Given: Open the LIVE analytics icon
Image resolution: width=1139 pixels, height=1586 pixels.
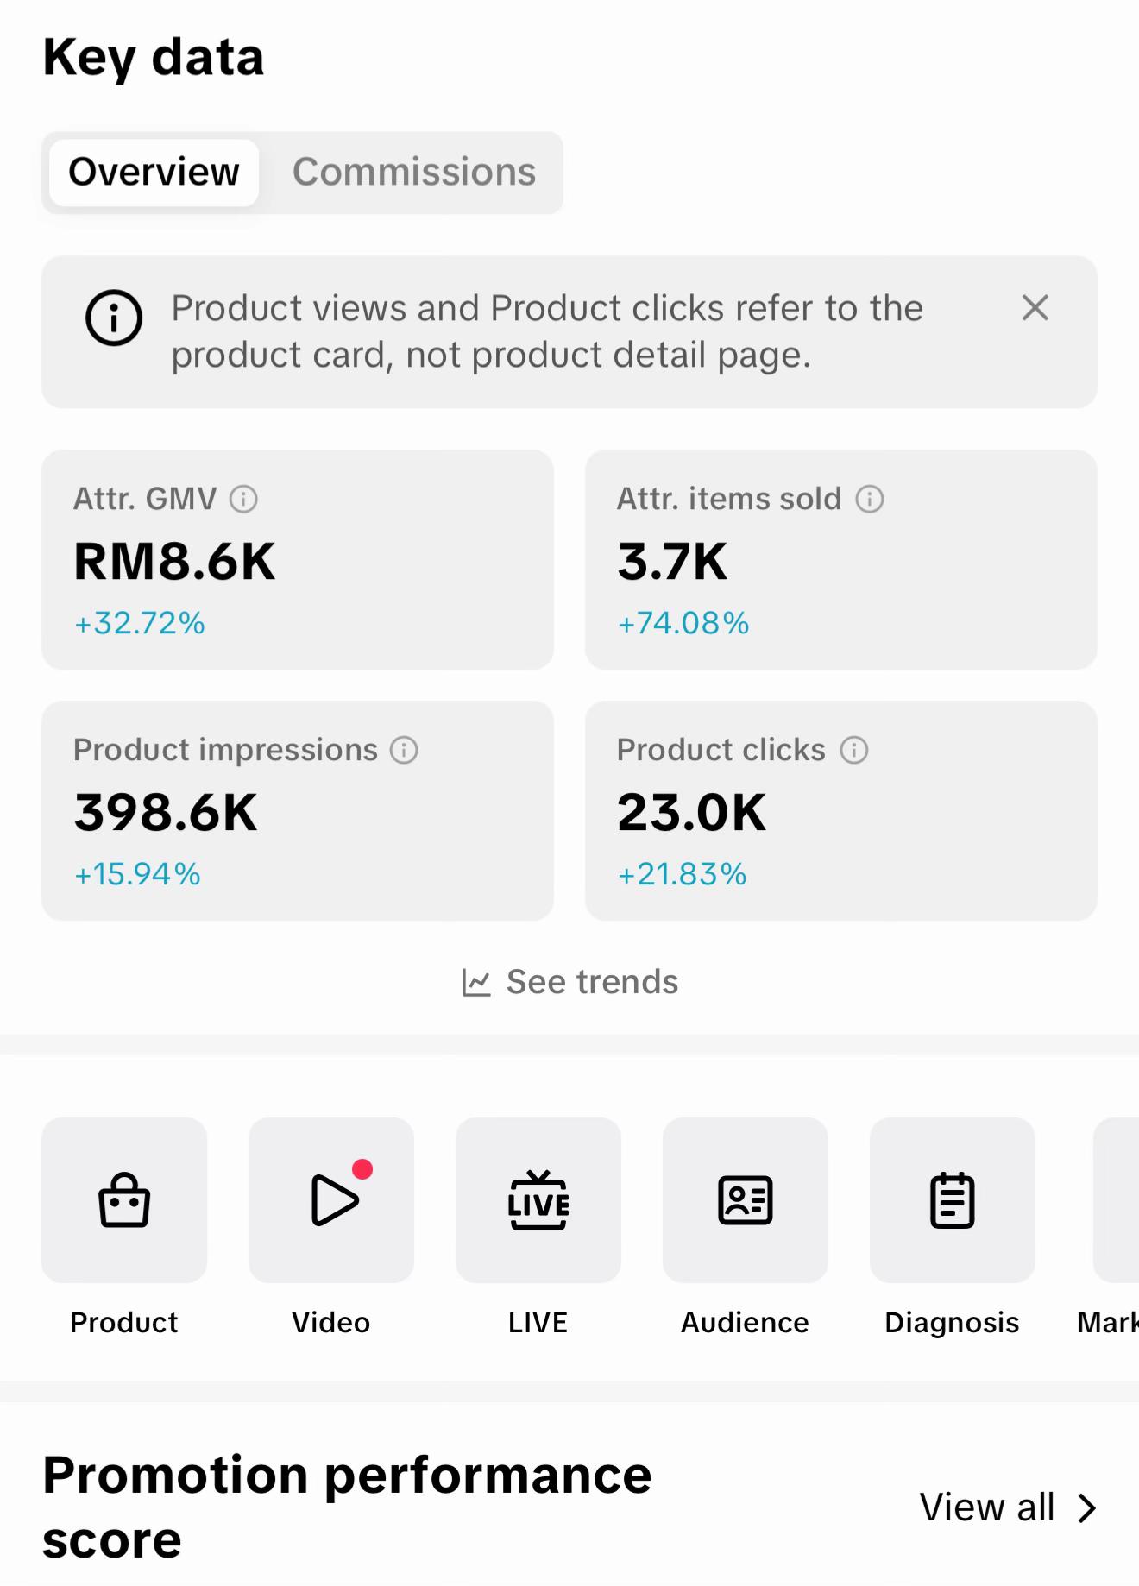Looking at the screenshot, I should (538, 1199).
